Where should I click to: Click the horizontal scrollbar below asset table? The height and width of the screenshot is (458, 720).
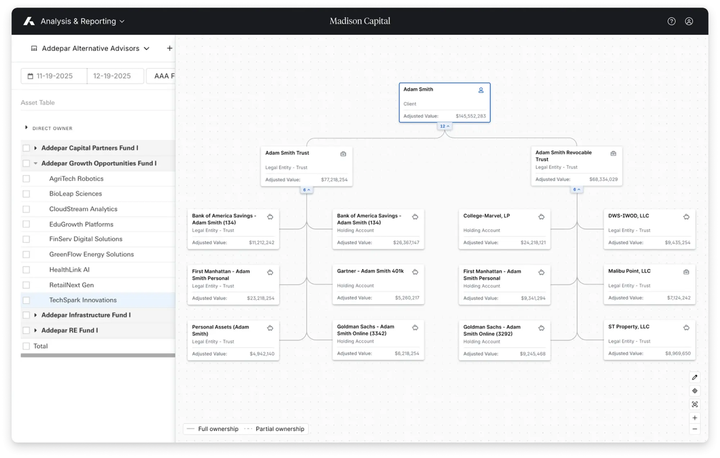98,355
